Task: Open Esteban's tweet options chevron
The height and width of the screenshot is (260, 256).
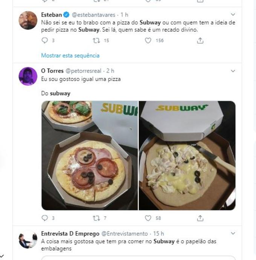Action: coord(233,15)
